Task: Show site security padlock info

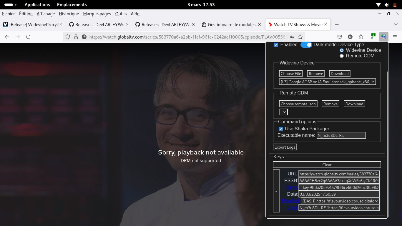Action: [x=76, y=37]
